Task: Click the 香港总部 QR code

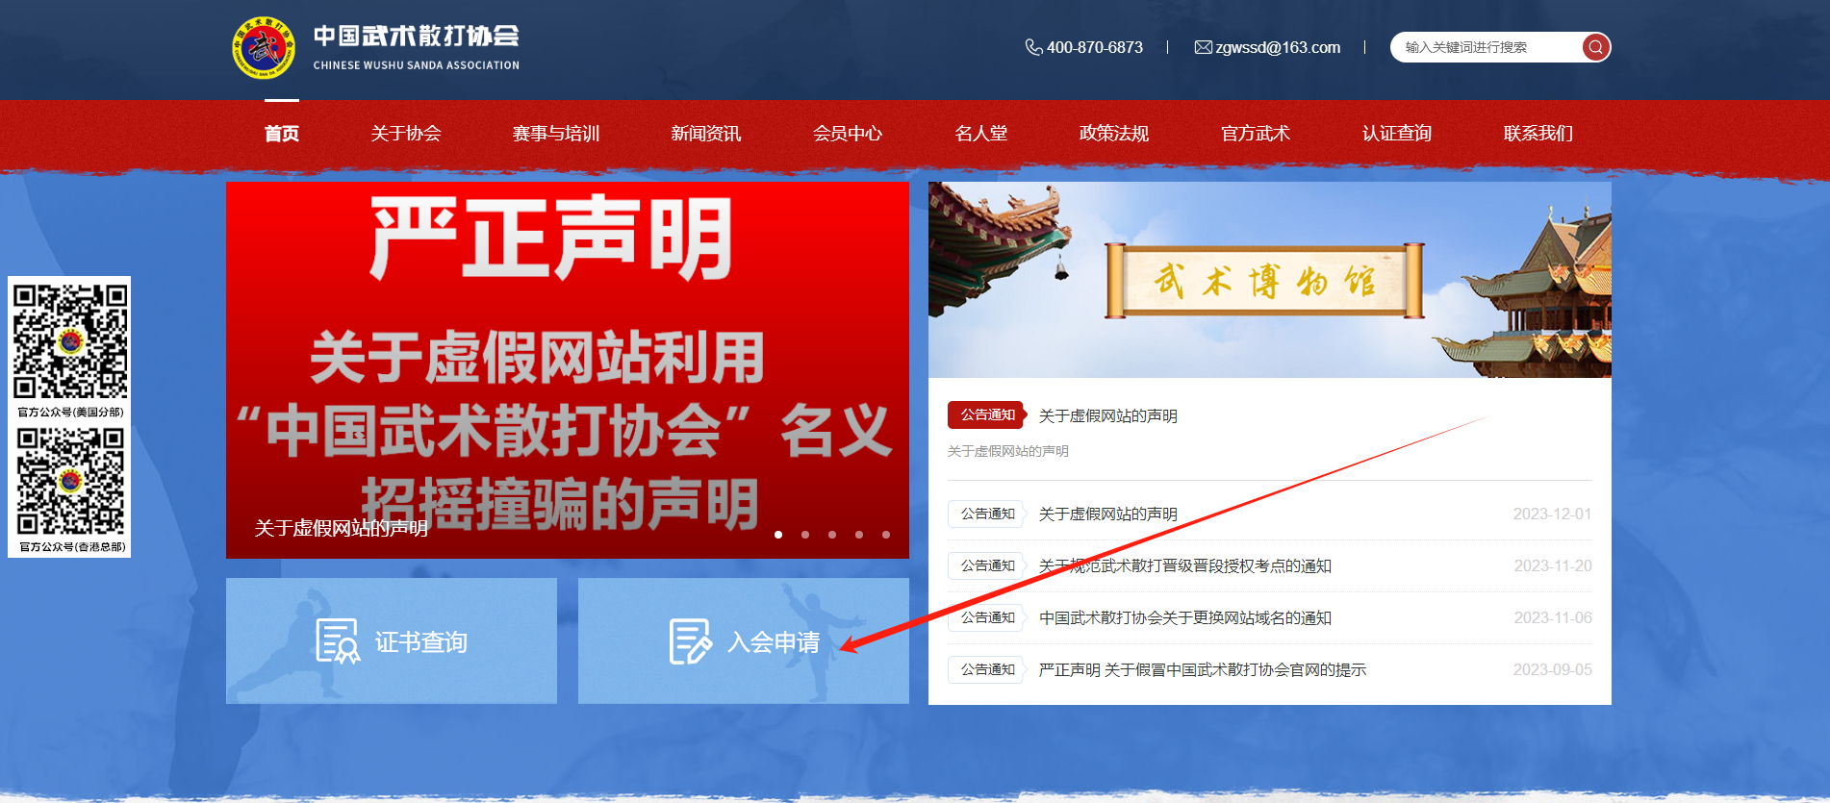Action: (70, 482)
